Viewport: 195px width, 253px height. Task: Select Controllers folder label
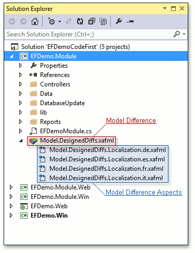coord(55,84)
